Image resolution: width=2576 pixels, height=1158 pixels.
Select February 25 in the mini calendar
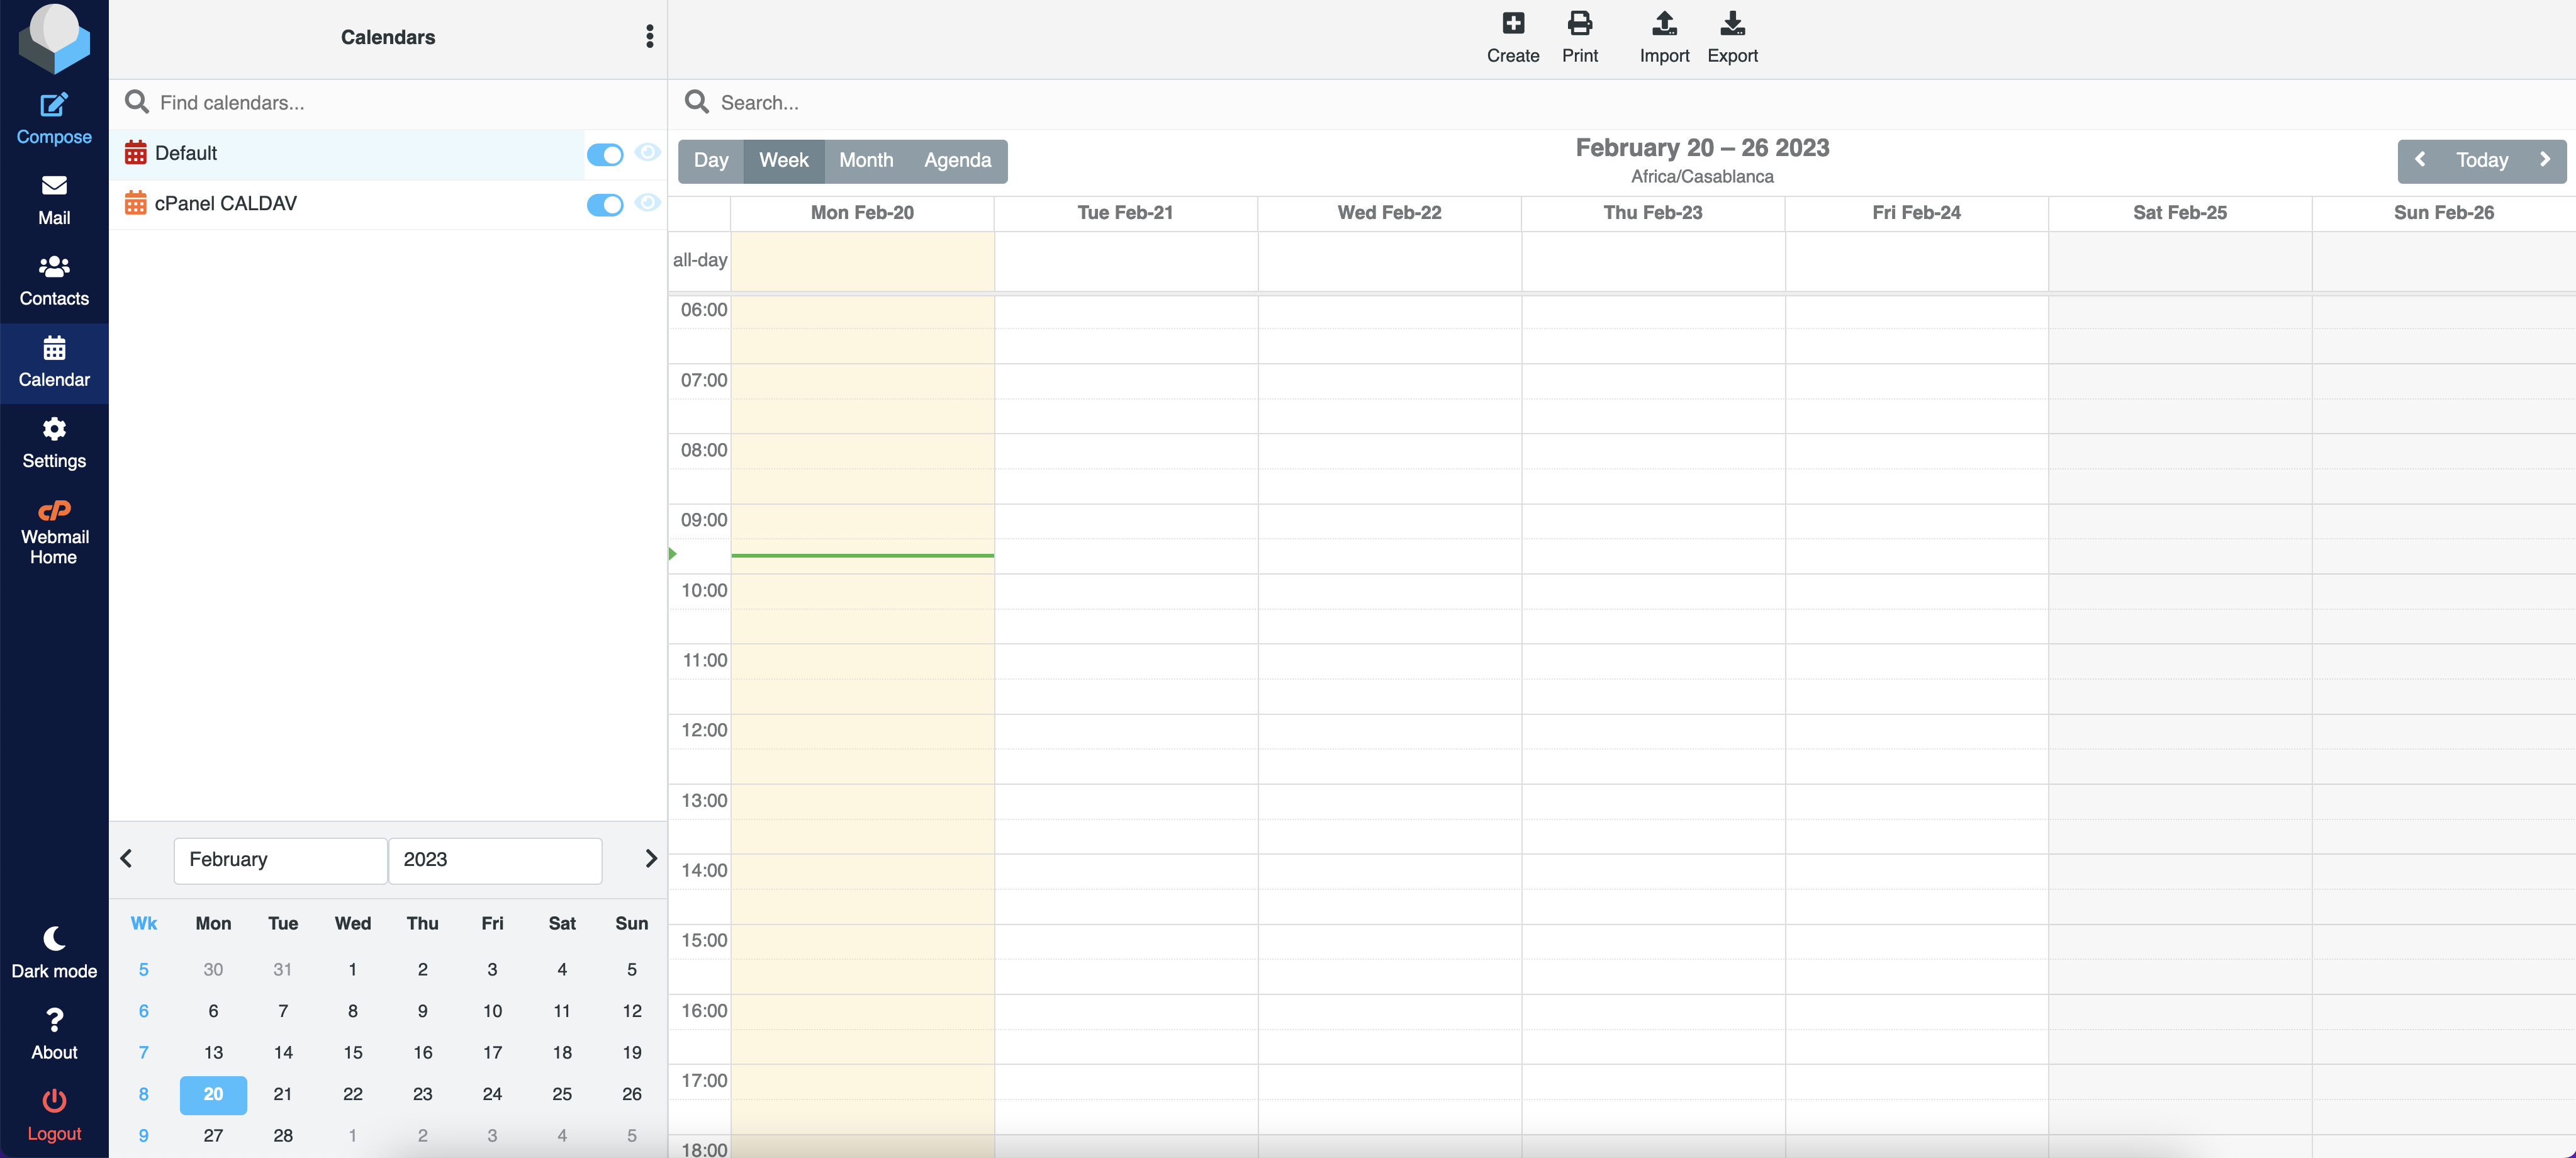(x=562, y=1094)
